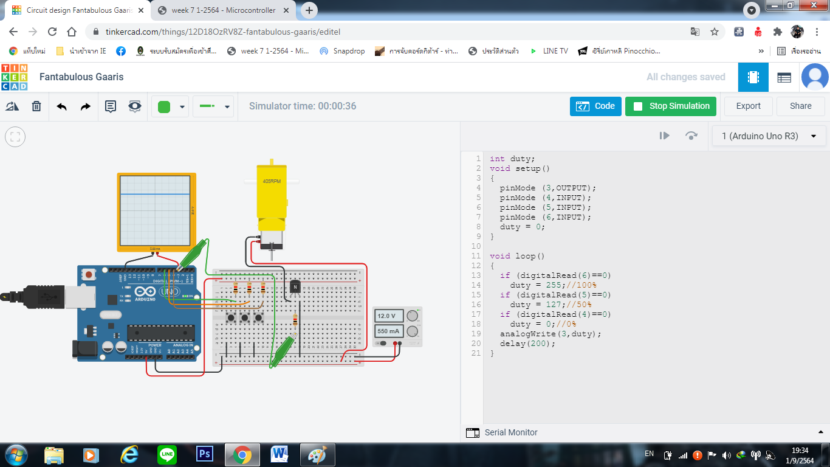830x467 pixels.
Task: Click the translate page icon
Action: pyautogui.click(x=695, y=32)
